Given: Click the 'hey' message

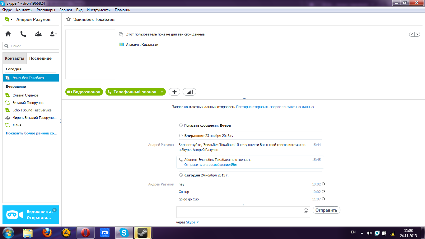Looking at the screenshot, I should [181, 184].
